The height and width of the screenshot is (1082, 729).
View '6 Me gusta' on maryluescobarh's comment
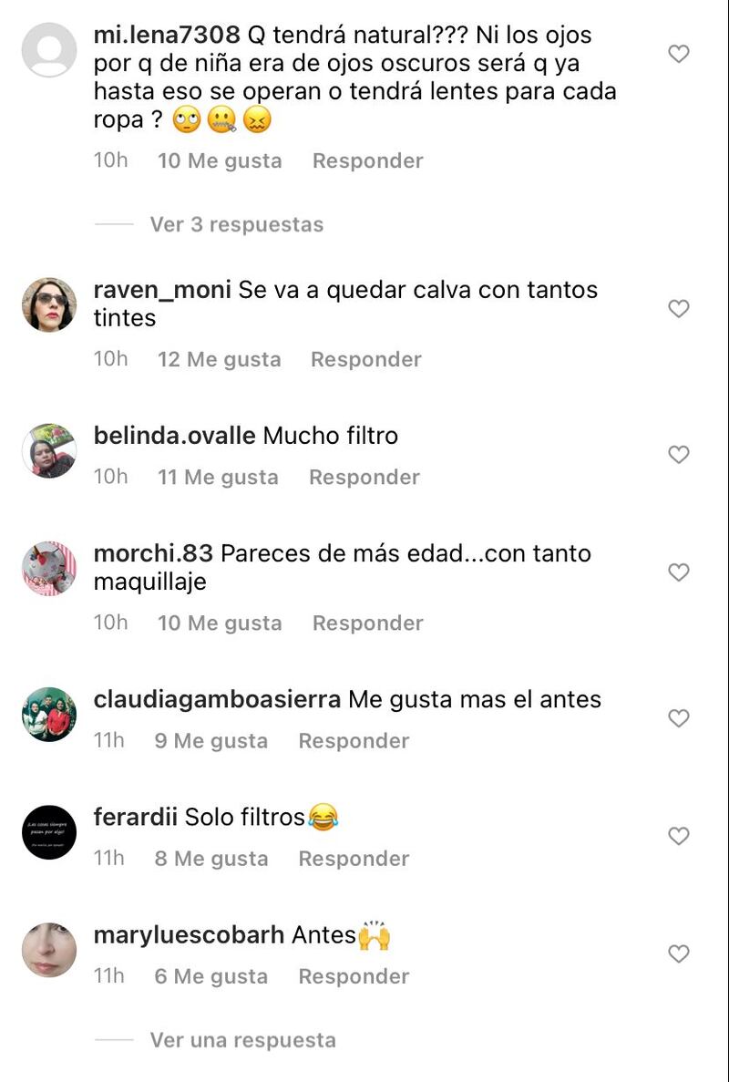pos(211,976)
